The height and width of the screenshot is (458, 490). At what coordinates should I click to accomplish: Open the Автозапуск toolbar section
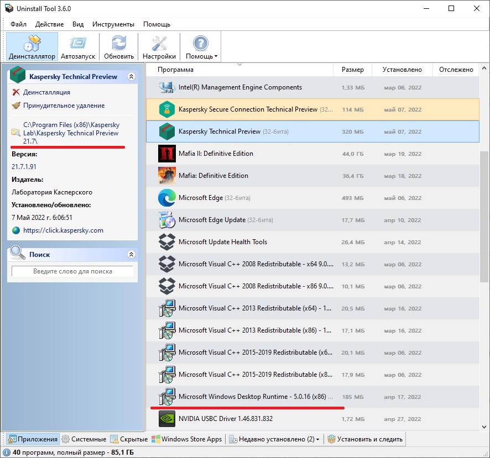point(78,46)
